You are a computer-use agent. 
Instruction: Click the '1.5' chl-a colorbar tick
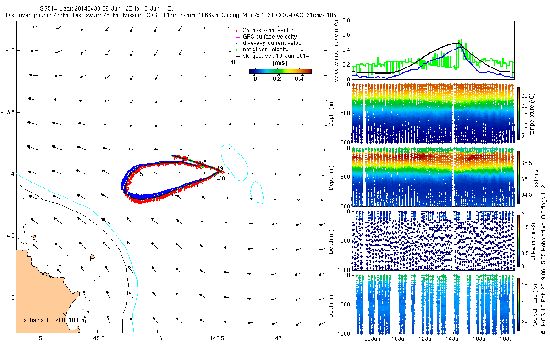526,227
